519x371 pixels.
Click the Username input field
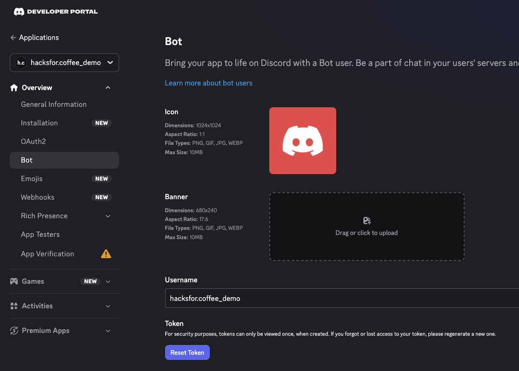coord(342,298)
